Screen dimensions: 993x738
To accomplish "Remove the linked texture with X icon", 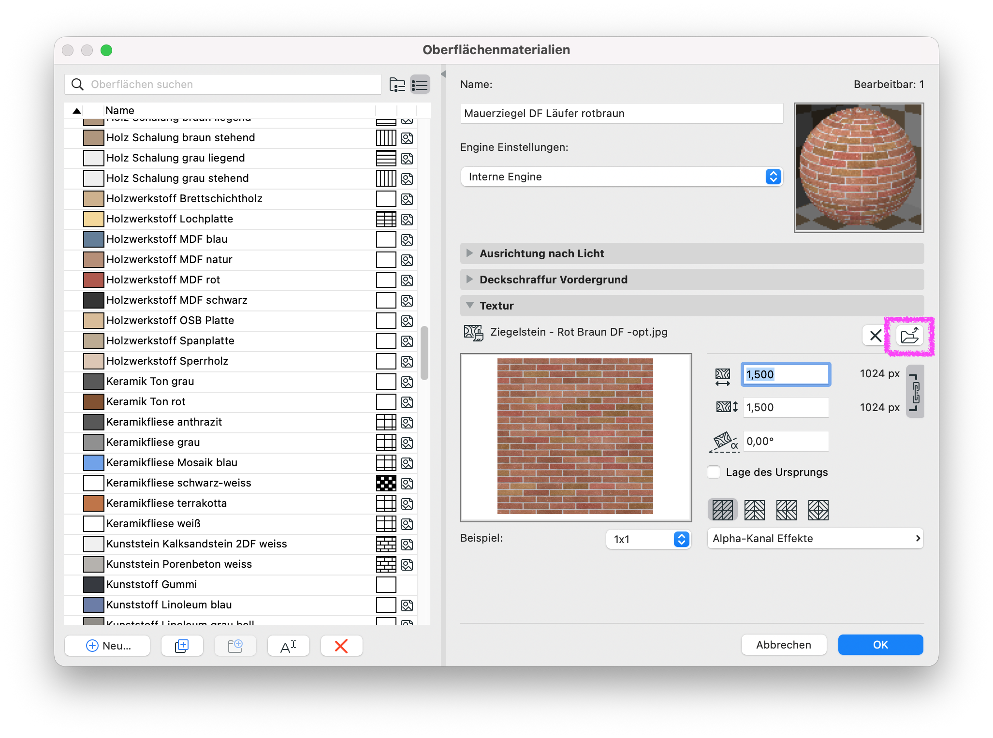I will (876, 335).
